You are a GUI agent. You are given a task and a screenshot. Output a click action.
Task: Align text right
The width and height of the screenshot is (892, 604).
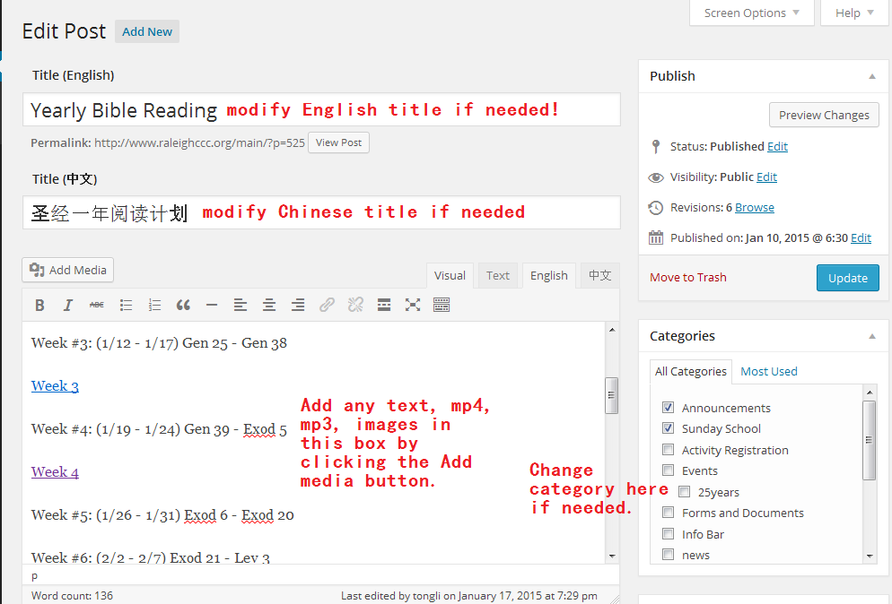[298, 305]
